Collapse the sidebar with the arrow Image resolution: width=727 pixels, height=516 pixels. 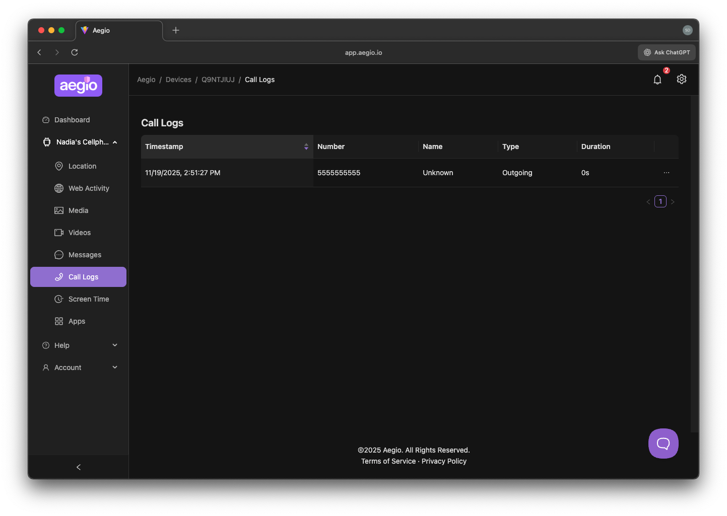[x=78, y=467]
